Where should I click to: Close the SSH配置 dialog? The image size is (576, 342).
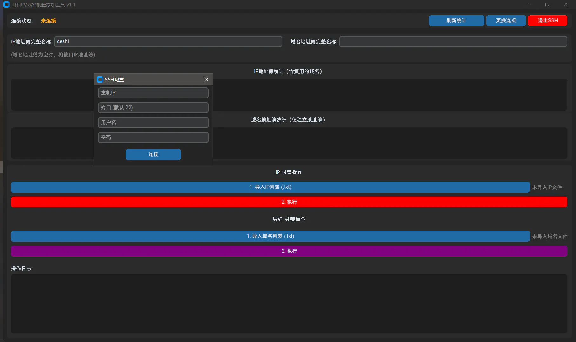tap(206, 79)
